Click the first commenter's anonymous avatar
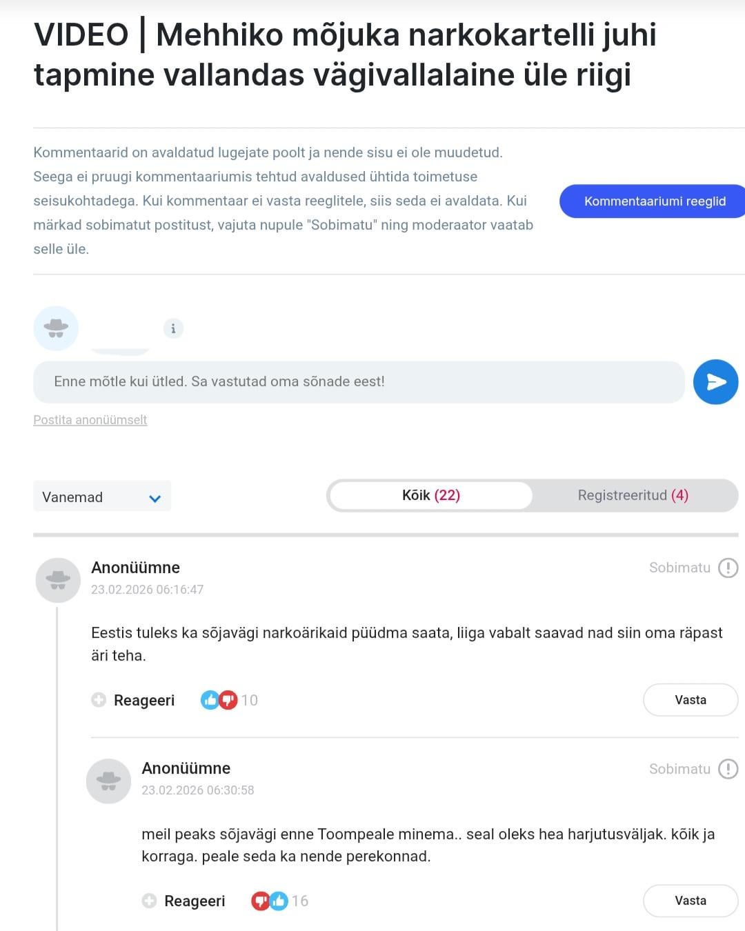 point(58,580)
